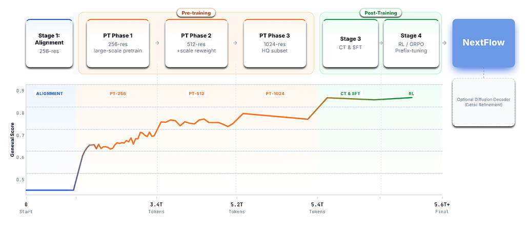Select the 5.2T Tokens axis marker
The image size is (527, 228).
click(x=236, y=207)
